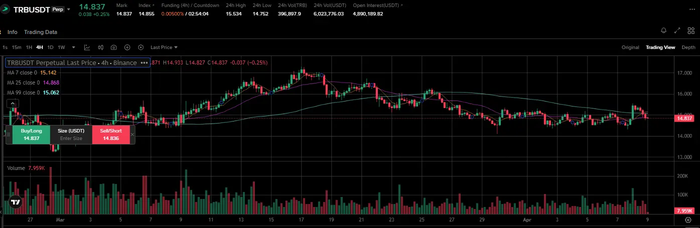The image size is (700, 228).
Task: Click the 24h Low value 14.752
Action: pyautogui.click(x=260, y=13)
